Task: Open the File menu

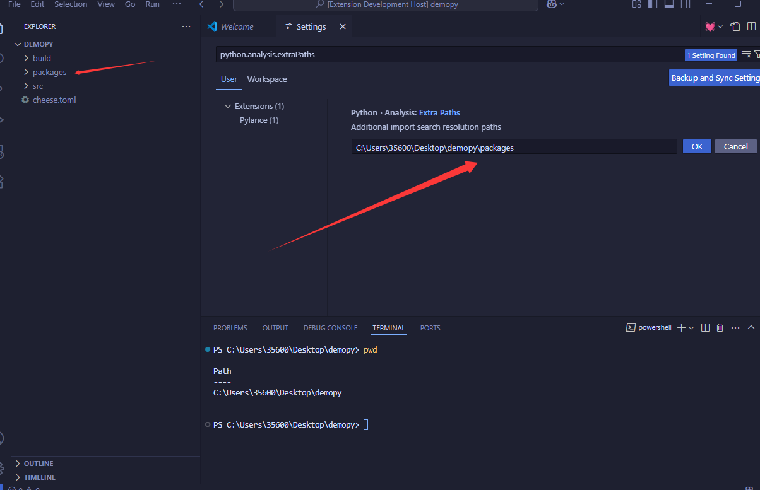Action: 15,4
